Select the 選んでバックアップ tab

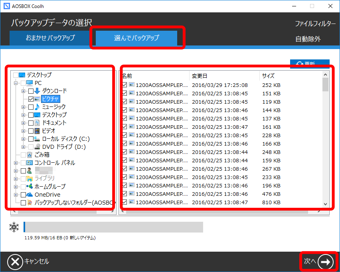click(x=136, y=38)
